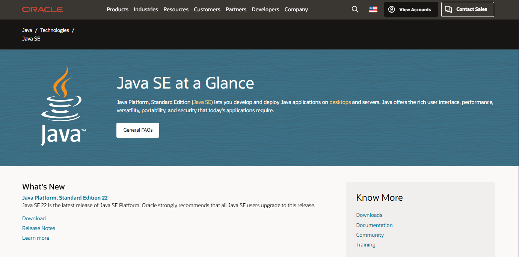Click the Know More heading

(x=379, y=198)
